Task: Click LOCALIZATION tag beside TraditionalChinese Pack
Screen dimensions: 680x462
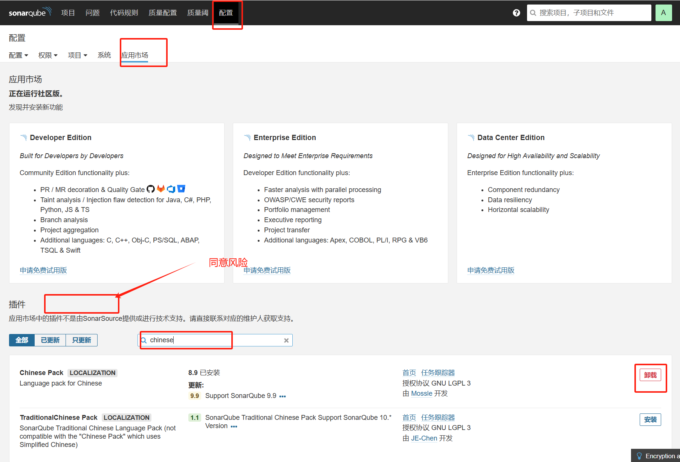Action: (x=127, y=418)
